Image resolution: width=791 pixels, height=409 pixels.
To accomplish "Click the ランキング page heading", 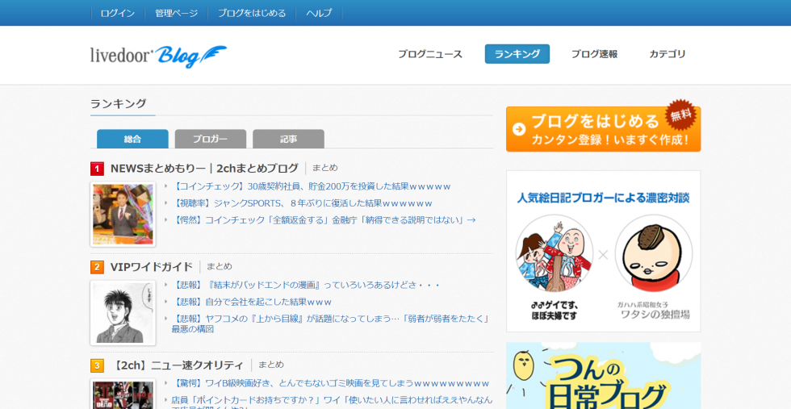I will point(119,103).
